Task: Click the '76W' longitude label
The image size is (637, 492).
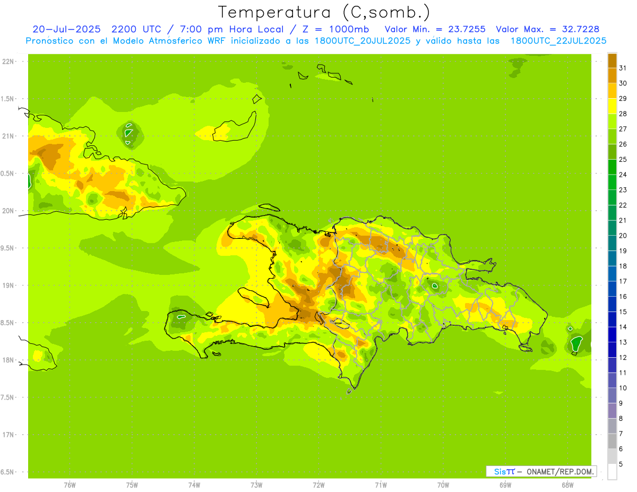Action: pyautogui.click(x=70, y=485)
